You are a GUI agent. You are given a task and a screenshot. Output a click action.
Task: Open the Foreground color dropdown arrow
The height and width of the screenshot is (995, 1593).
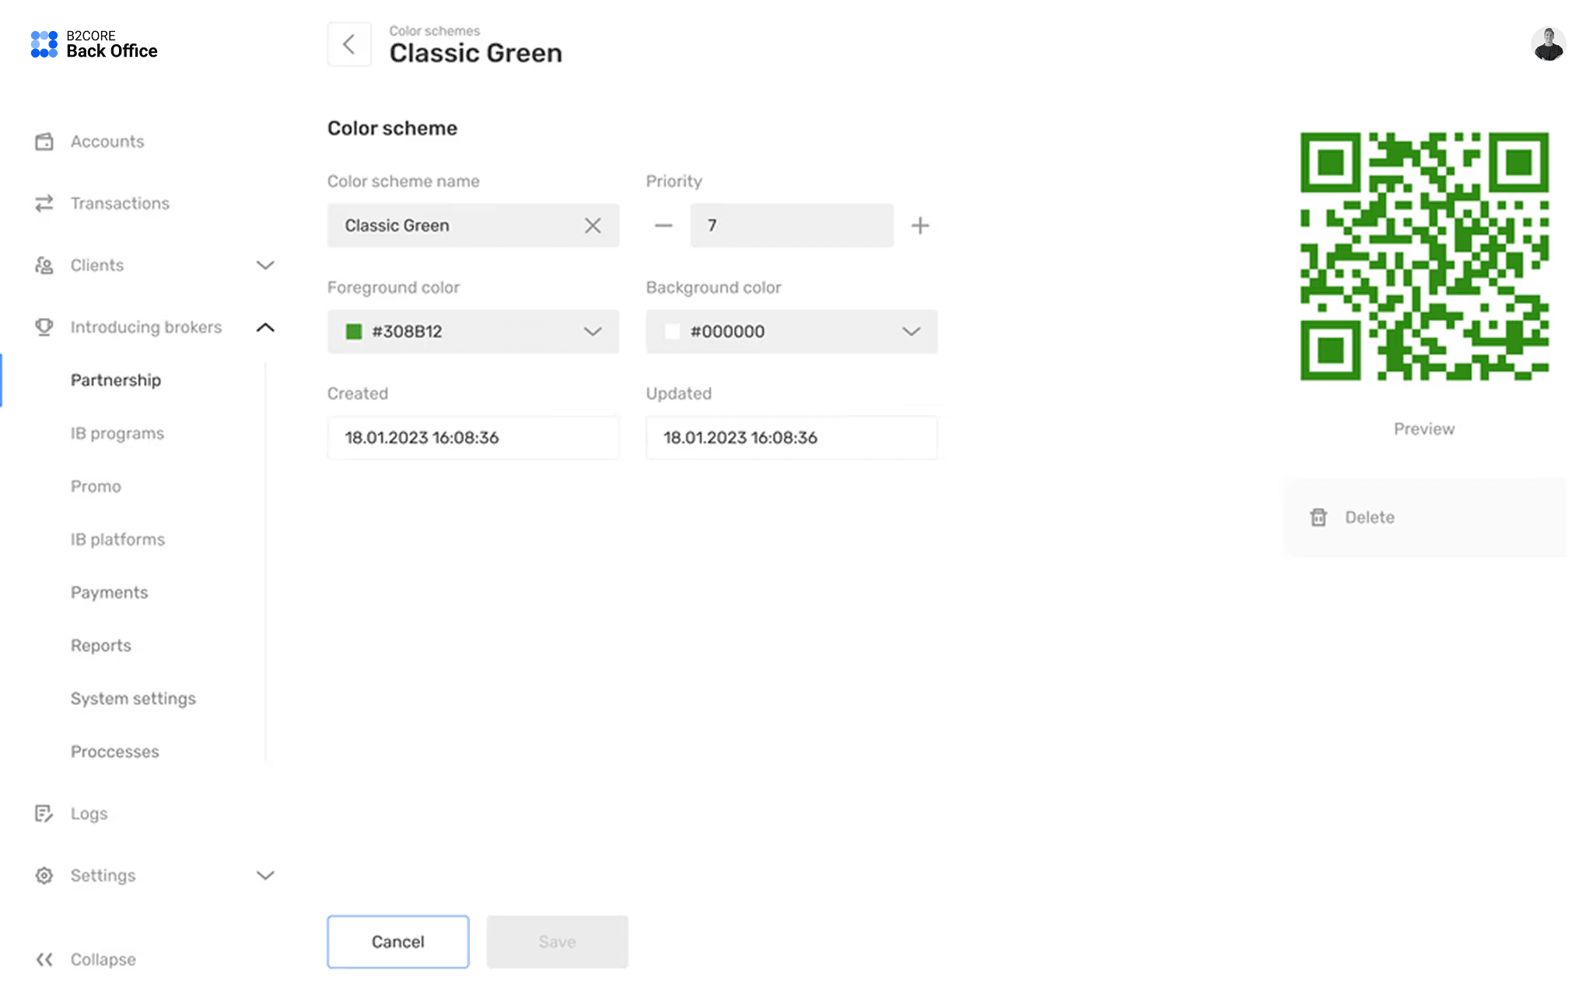click(593, 332)
